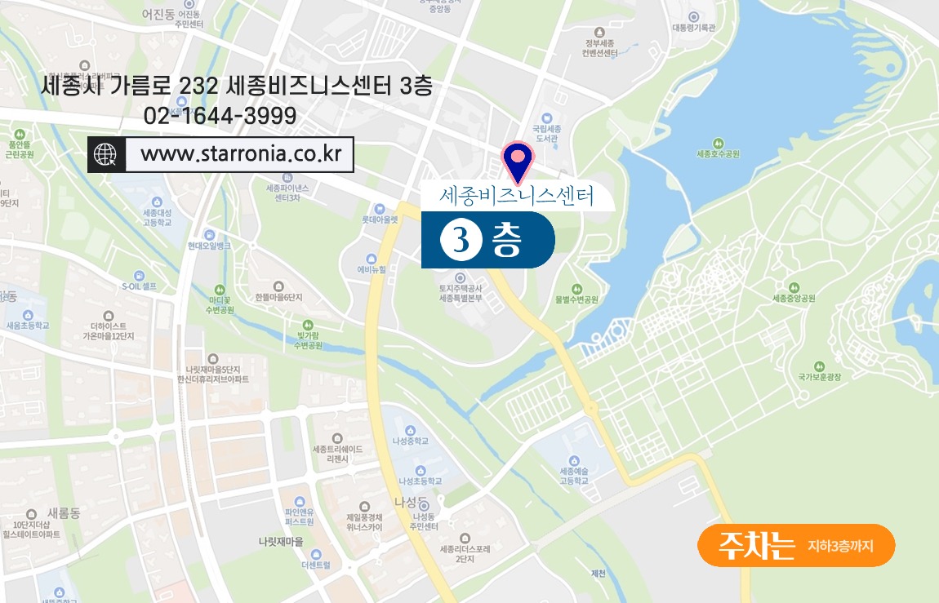Click the 현대오일뱅크 gas station icon
Screen dimensions: 939x603
[x=209, y=235]
